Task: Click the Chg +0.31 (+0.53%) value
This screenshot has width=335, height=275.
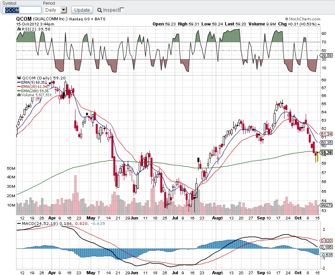Action: pyautogui.click(x=297, y=24)
